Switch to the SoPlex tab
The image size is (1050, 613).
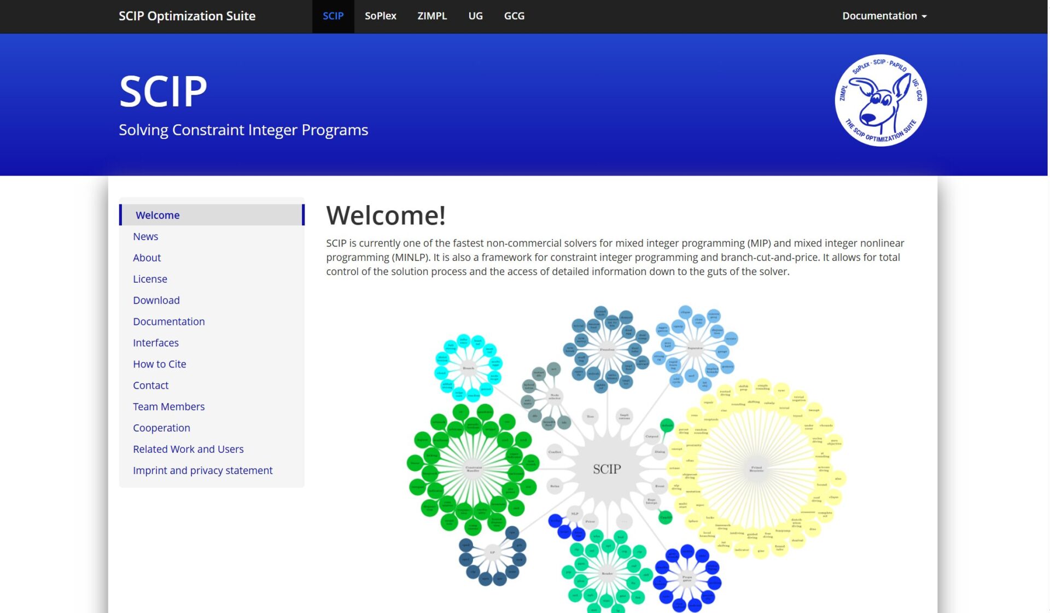(380, 16)
